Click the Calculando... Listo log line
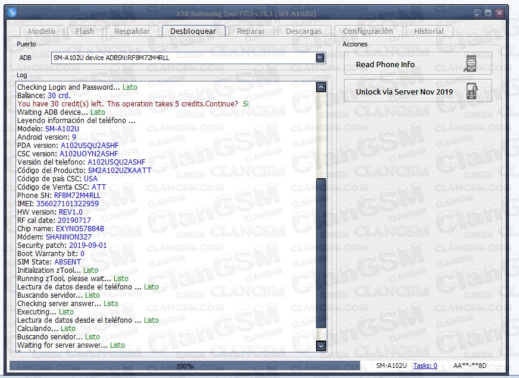The width and height of the screenshot is (519, 378). (46, 329)
